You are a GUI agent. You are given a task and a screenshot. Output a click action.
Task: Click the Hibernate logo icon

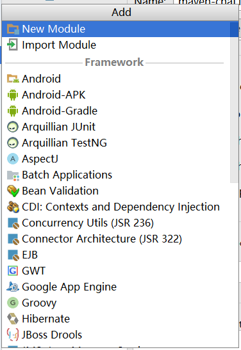(x=13, y=319)
